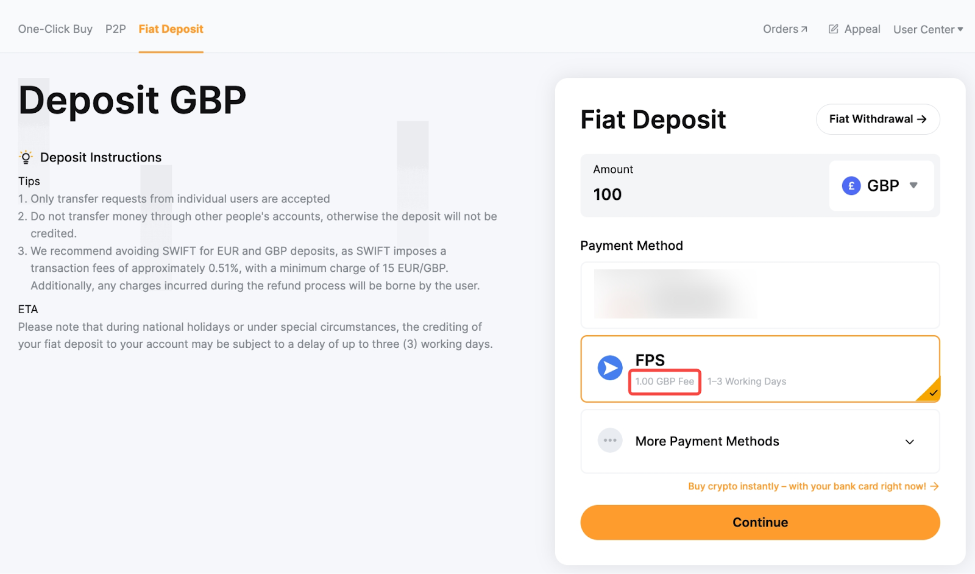Click the GBP pound currency icon
975x574 pixels.
[x=851, y=186]
